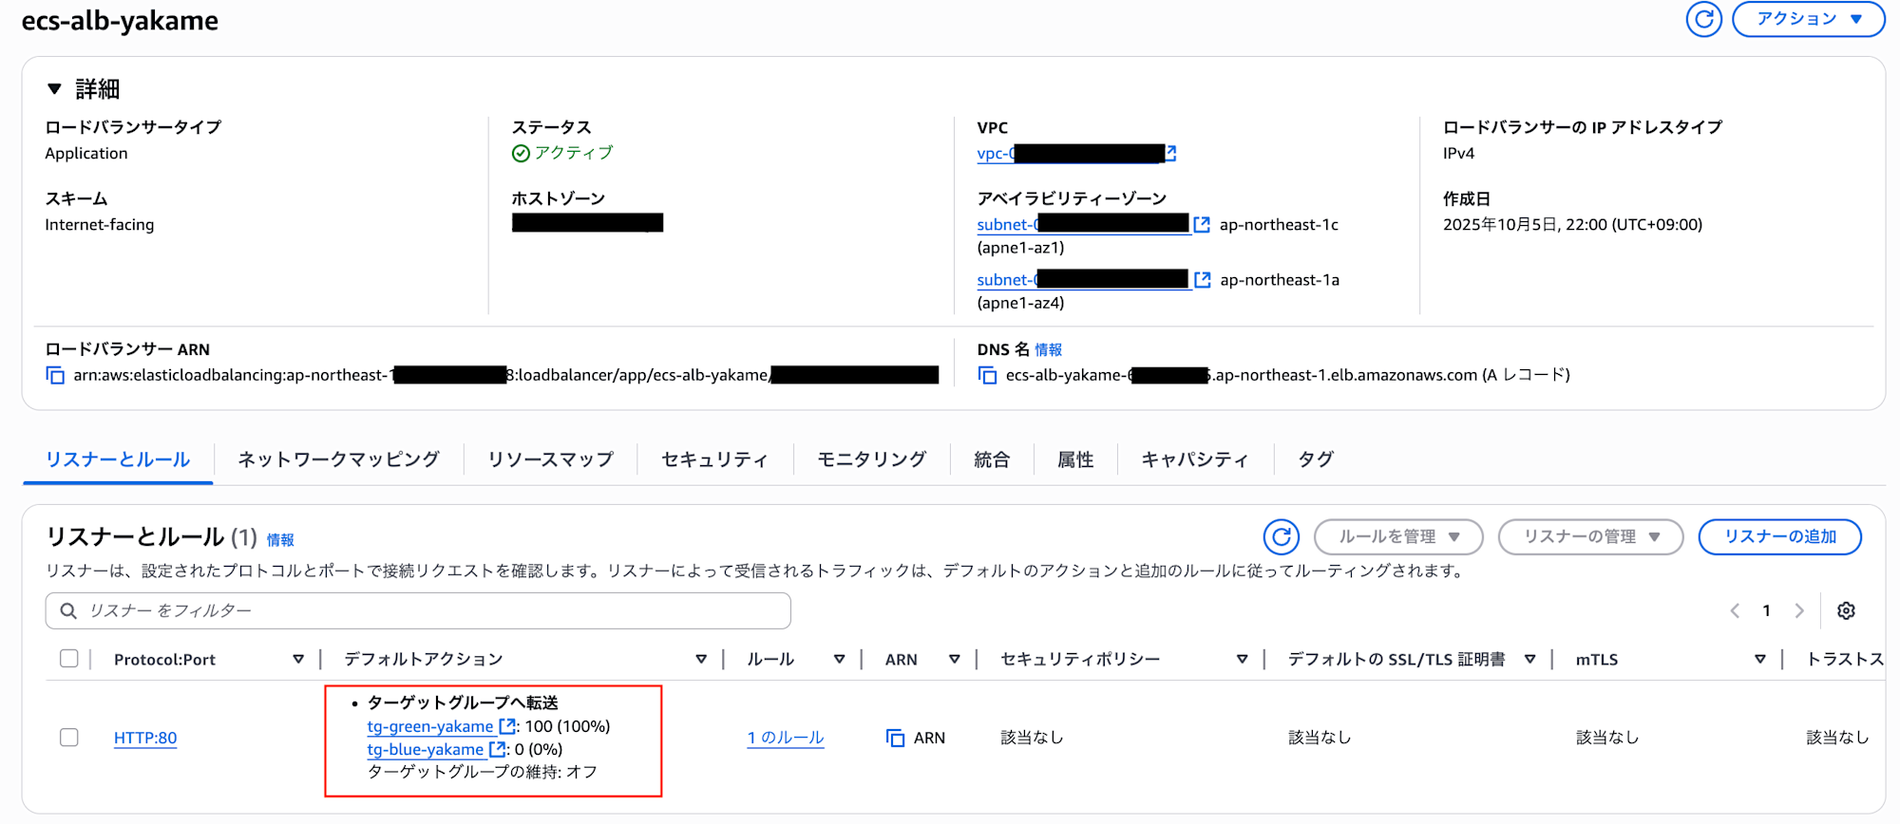Sort by Protocol:Port column
The width and height of the screenshot is (1900, 824).
coord(298,660)
